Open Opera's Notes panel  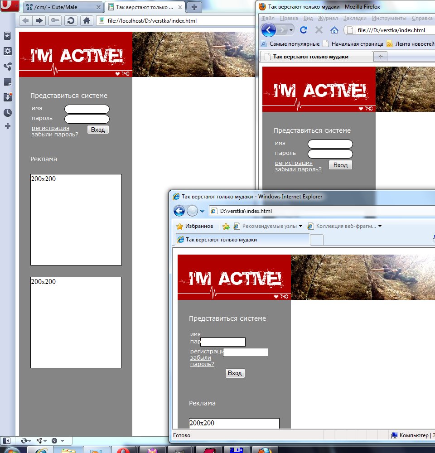8,82
